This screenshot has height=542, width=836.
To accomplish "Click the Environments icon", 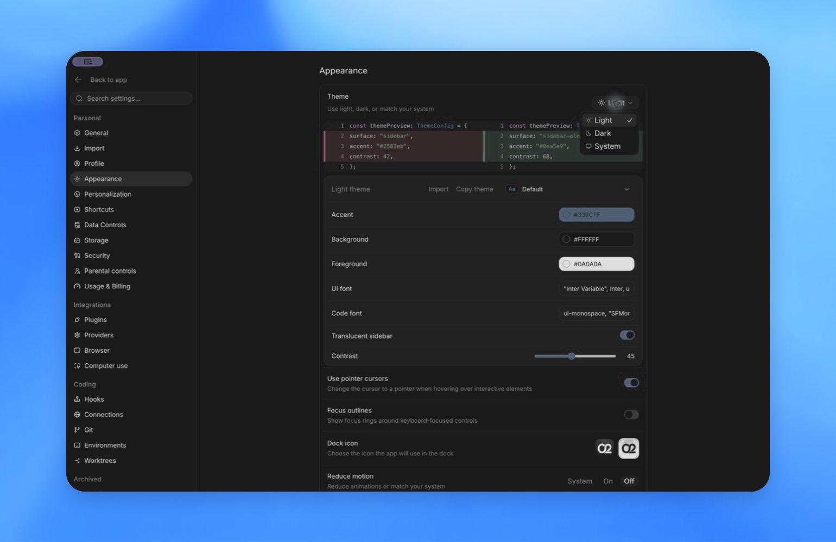I will click(77, 446).
